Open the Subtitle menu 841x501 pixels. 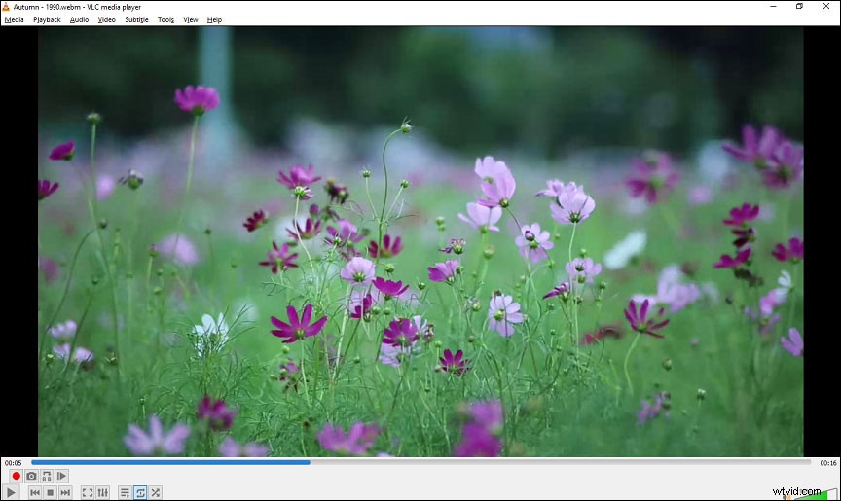(136, 19)
